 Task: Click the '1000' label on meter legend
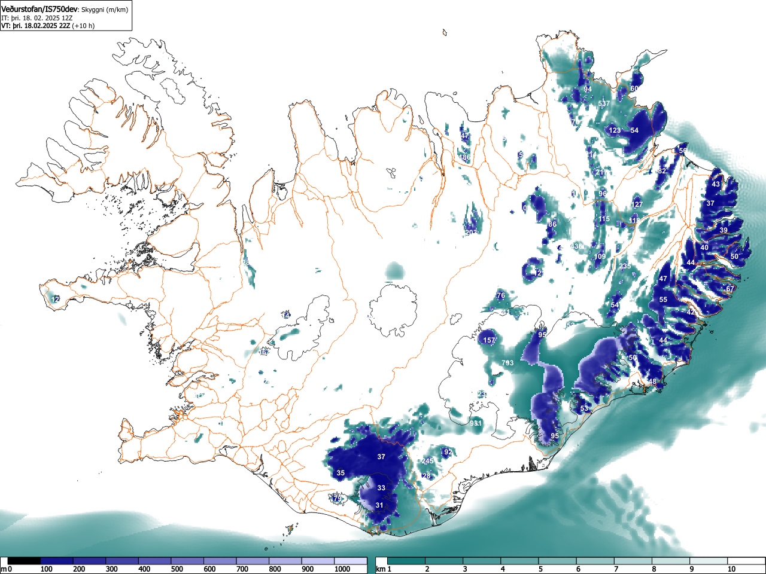(342, 569)
